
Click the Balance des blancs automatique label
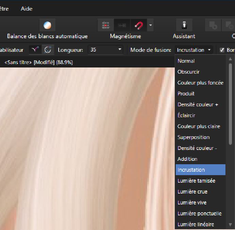[47, 36]
